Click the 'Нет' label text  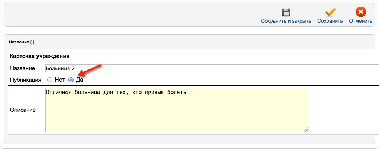tap(60, 80)
